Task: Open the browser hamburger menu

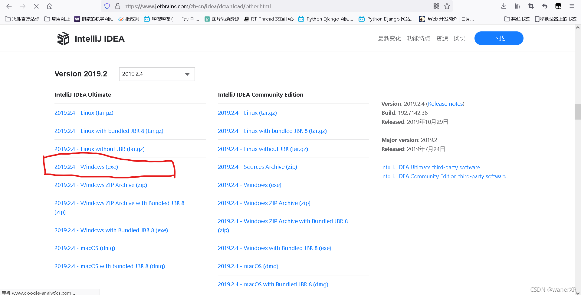Action: (x=572, y=6)
